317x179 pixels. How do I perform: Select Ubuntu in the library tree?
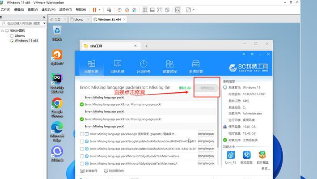(20, 36)
